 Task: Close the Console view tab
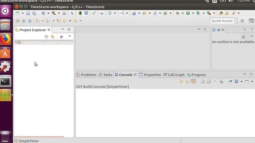click(135, 75)
